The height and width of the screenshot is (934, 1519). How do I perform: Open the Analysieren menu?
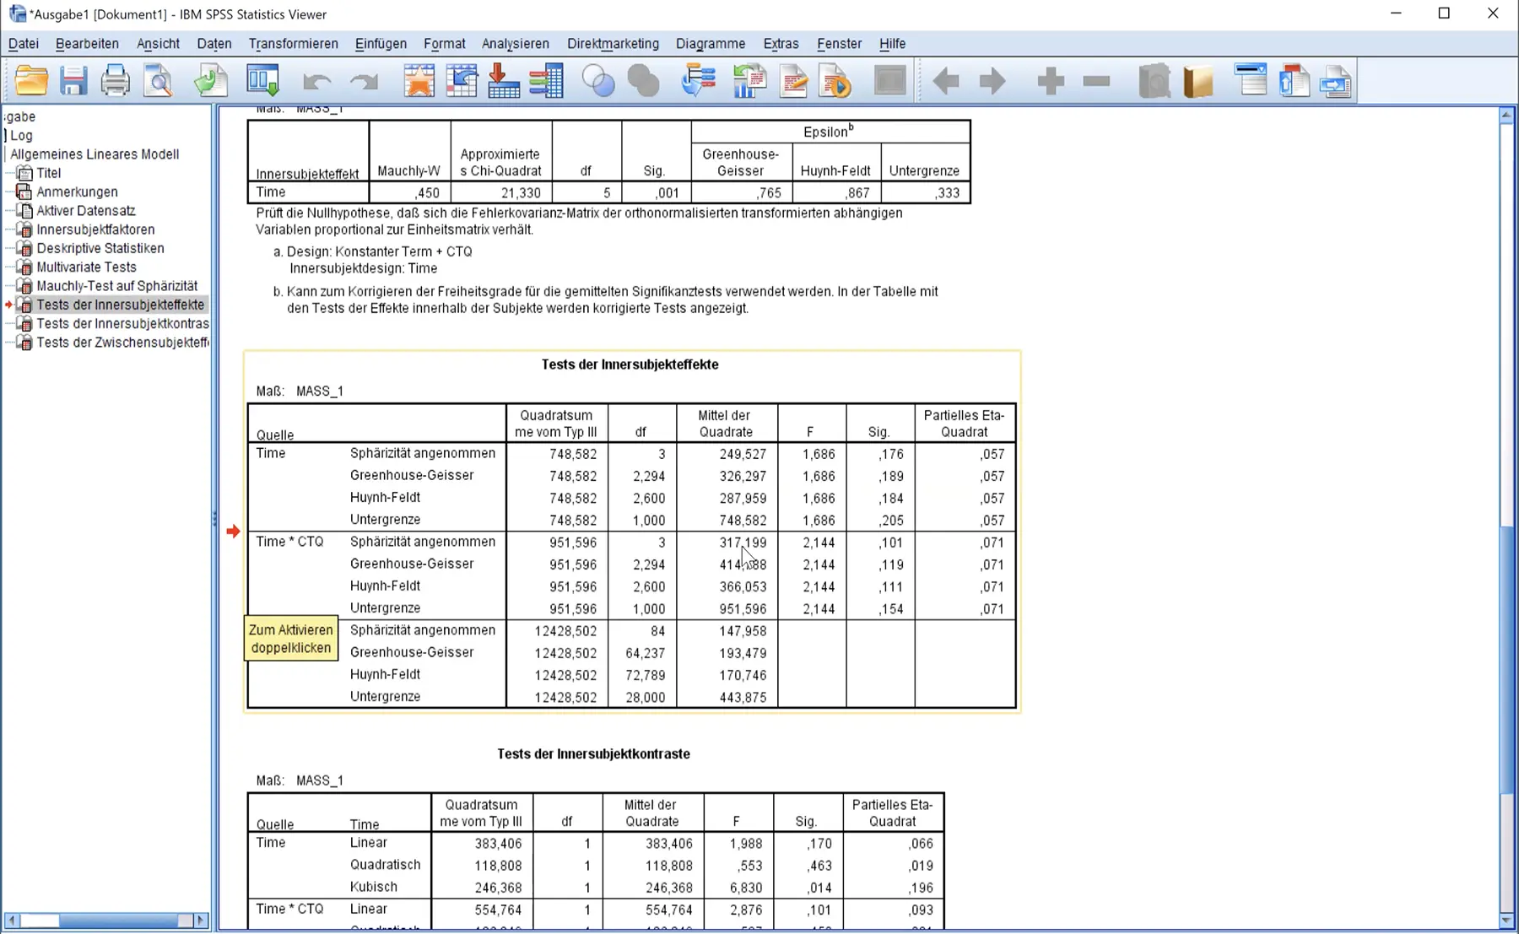[516, 44]
